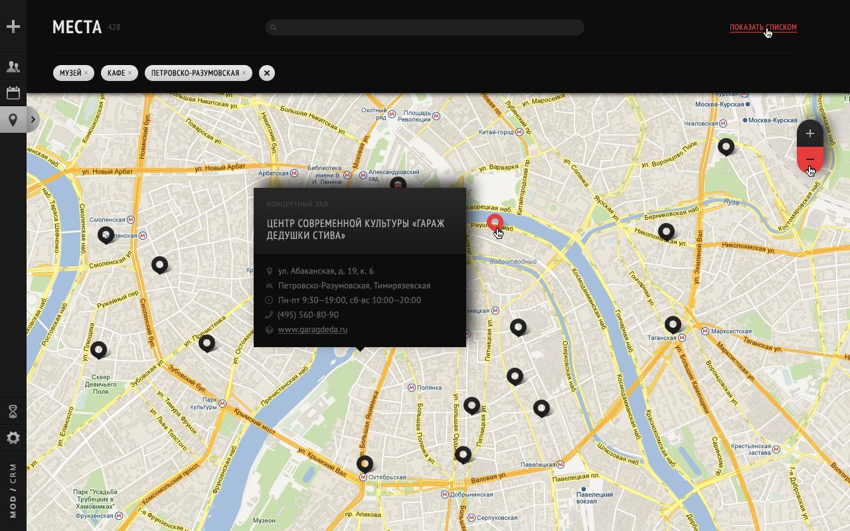Image resolution: width=850 pixels, height=531 pixels.
Task: Expand the sidebar with the chevron arrow
Action: click(33, 119)
